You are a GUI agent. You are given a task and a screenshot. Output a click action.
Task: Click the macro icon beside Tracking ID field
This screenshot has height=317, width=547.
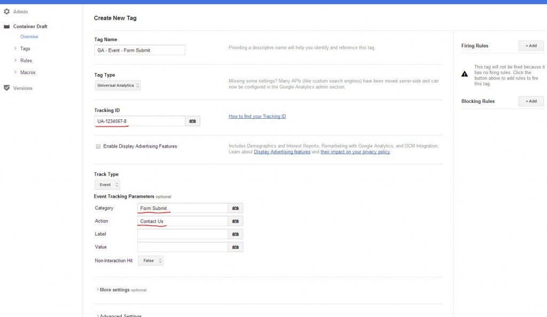[x=192, y=121]
